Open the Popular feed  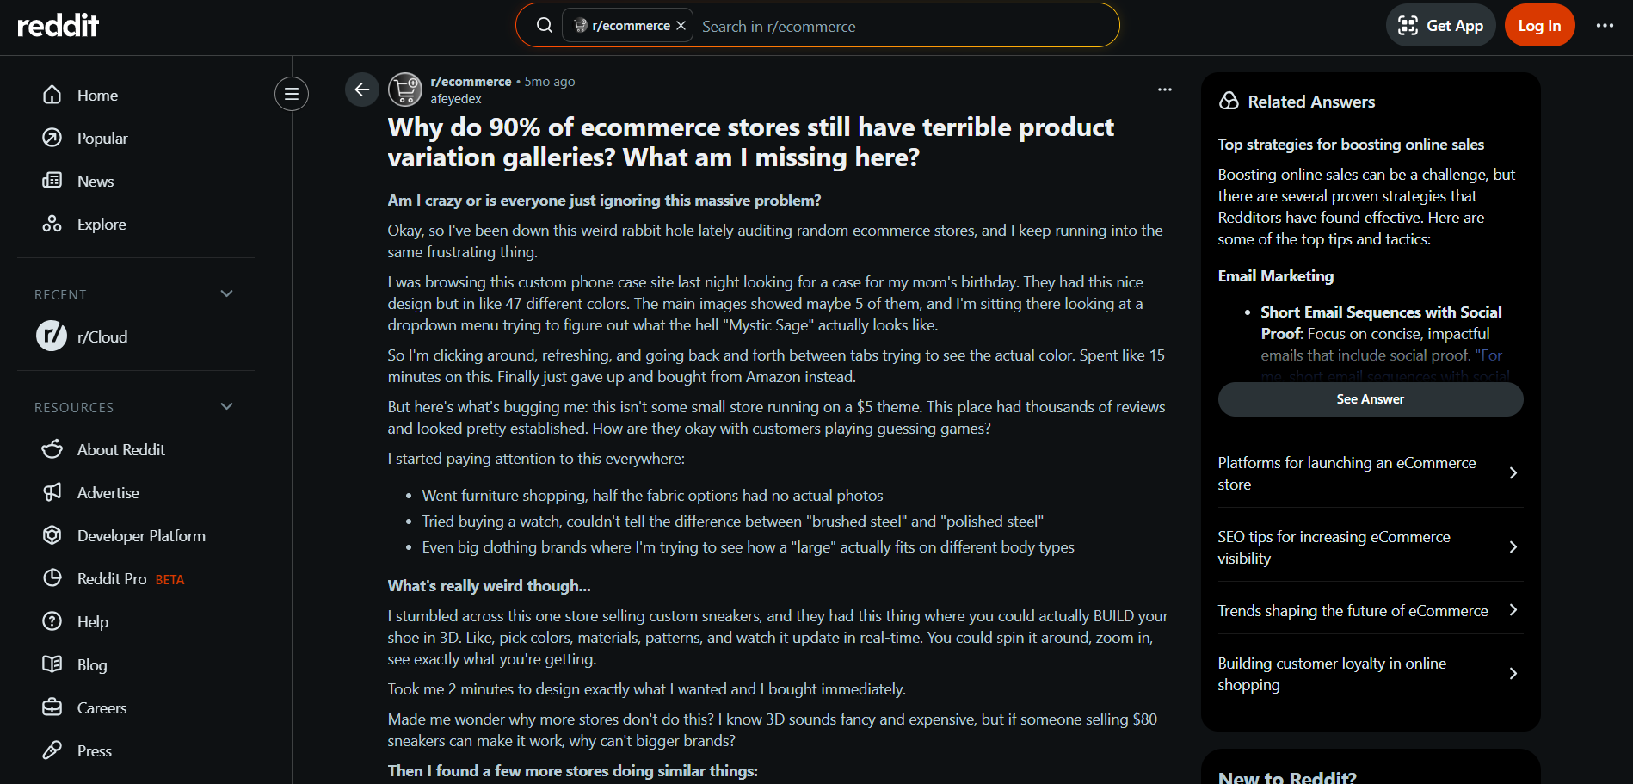pyautogui.click(x=102, y=139)
